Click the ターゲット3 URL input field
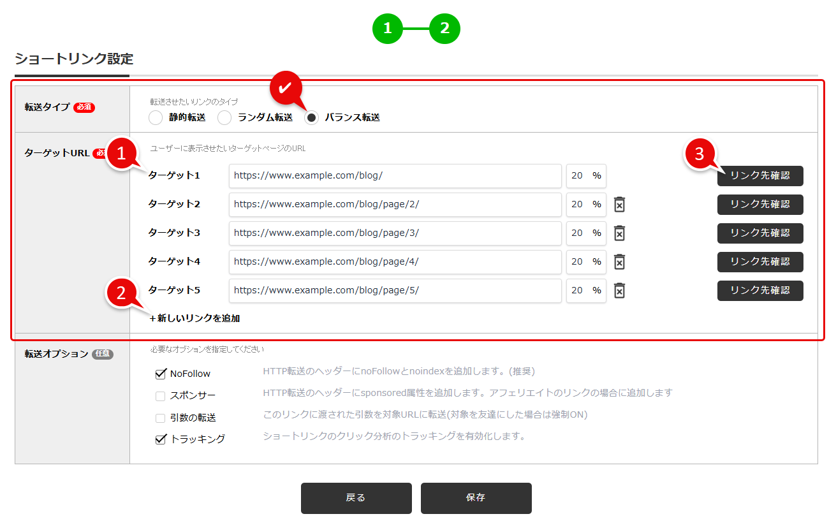This screenshot has width=836, height=521. tap(395, 233)
